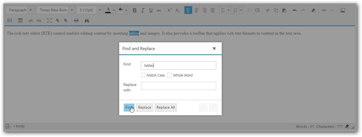Click the Bold formatting icon

[x=135, y=10]
